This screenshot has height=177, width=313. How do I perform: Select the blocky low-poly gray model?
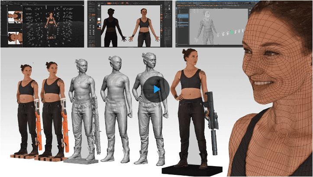coord(113,108)
